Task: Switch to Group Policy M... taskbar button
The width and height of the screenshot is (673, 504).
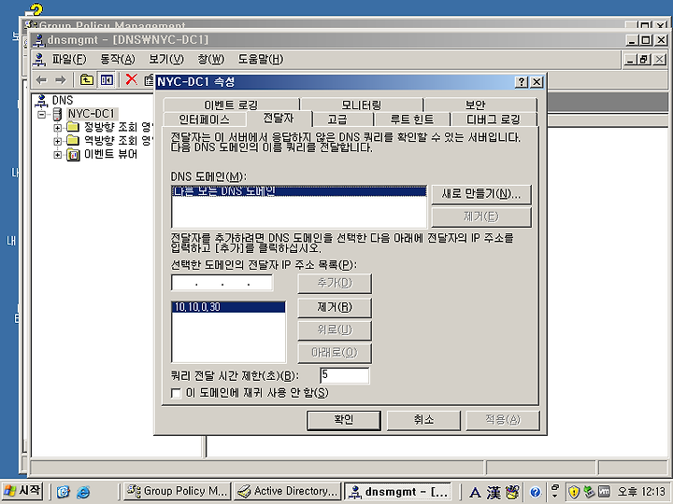Action: 178,491
